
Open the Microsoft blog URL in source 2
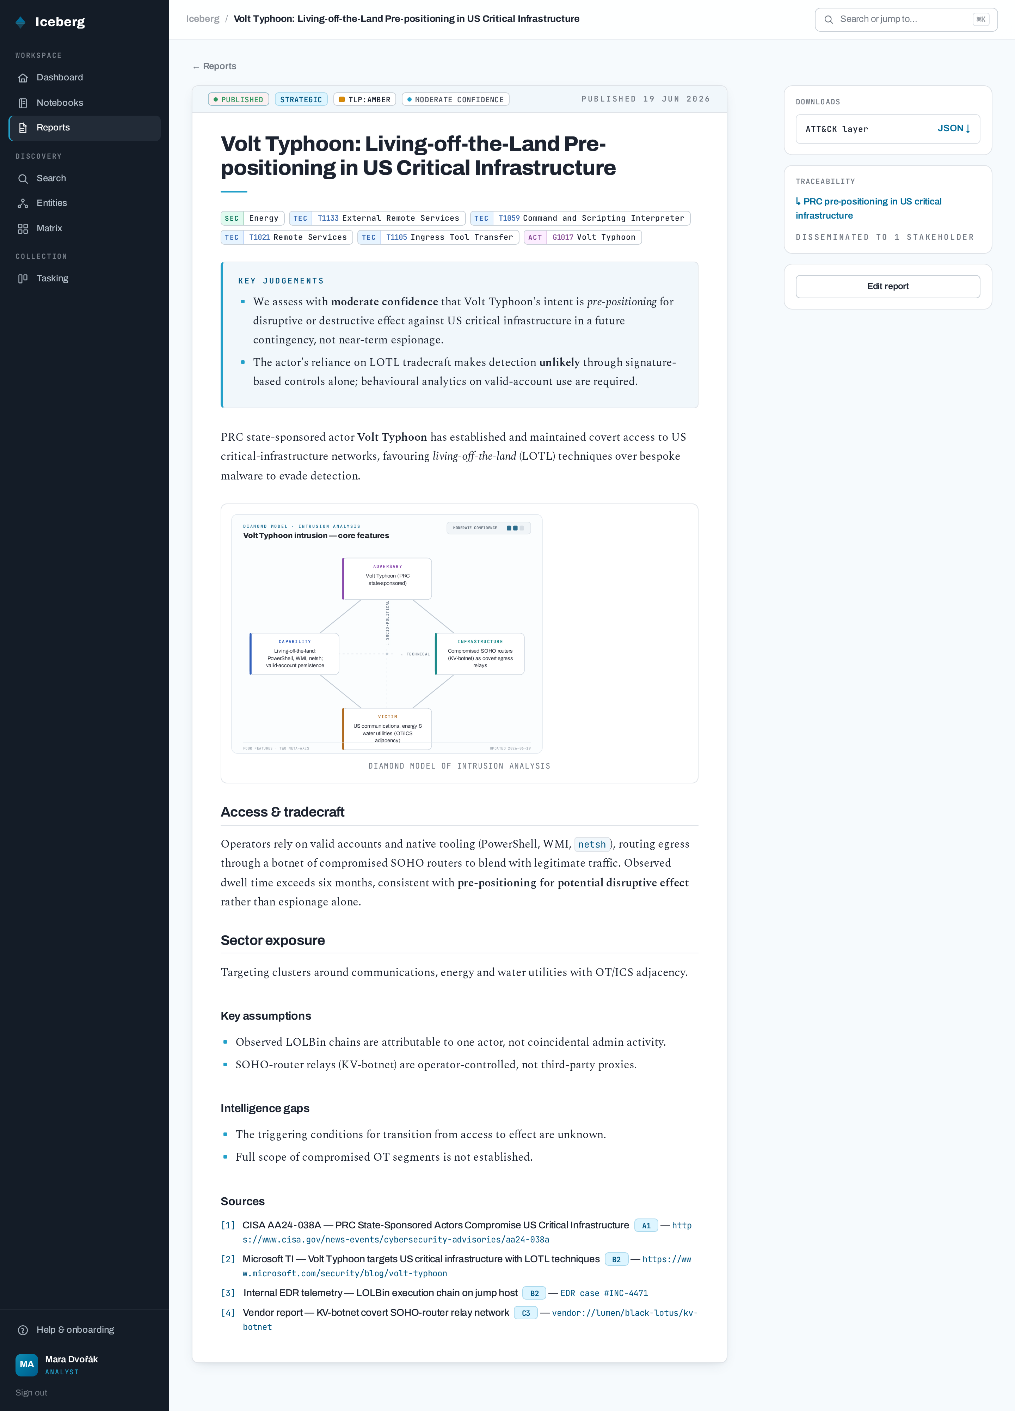click(x=467, y=1266)
